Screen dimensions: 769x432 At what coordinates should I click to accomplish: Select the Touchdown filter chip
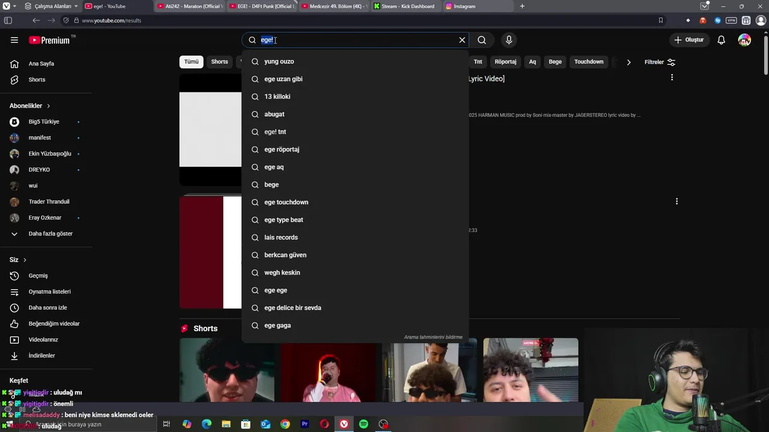(589, 62)
